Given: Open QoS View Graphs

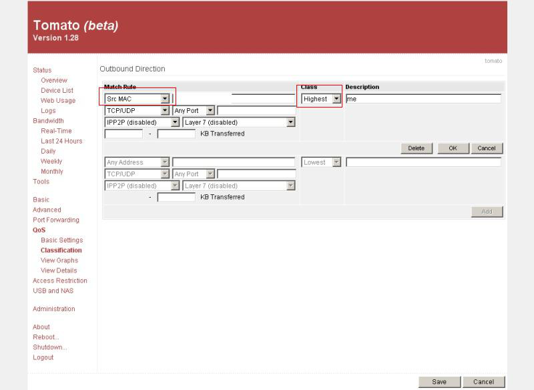Looking at the screenshot, I should pyautogui.click(x=59, y=260).
